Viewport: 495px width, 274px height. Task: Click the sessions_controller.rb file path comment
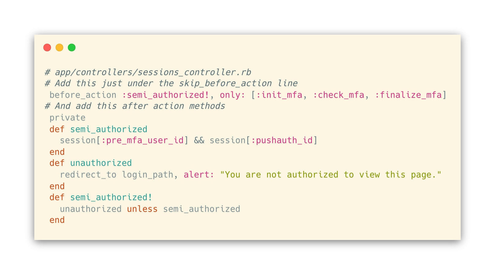tap(148, 72)
